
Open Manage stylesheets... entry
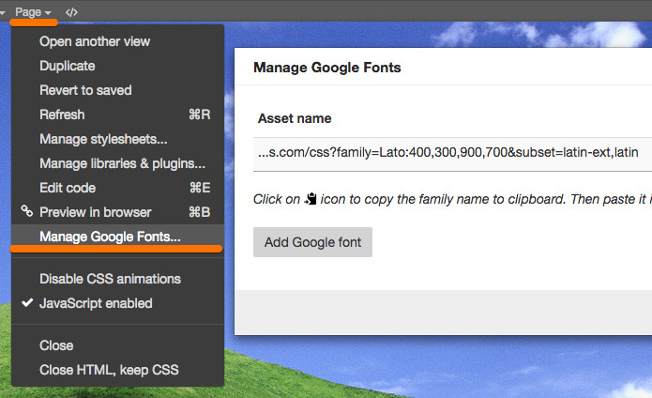(x=117, y=139)
